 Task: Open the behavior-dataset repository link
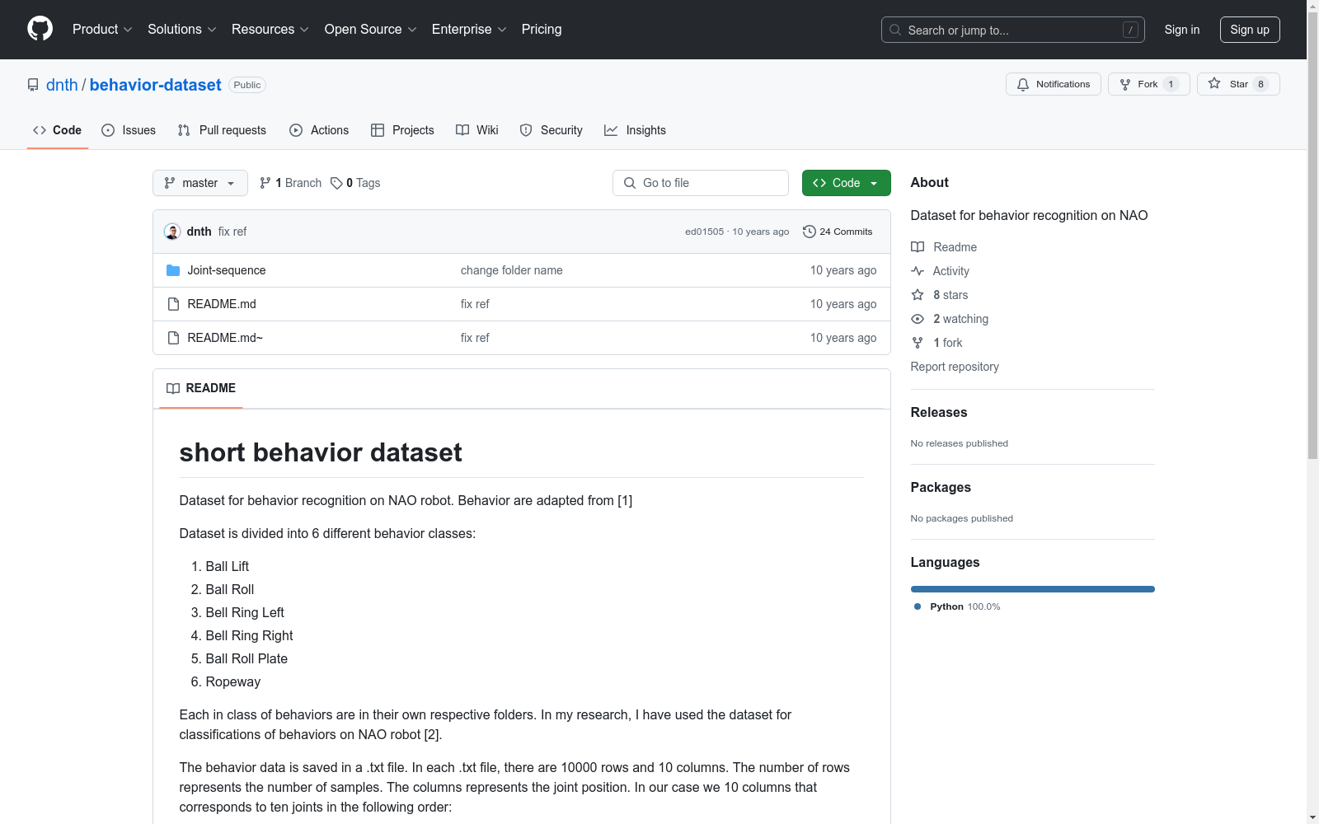(x=156, y=85)
